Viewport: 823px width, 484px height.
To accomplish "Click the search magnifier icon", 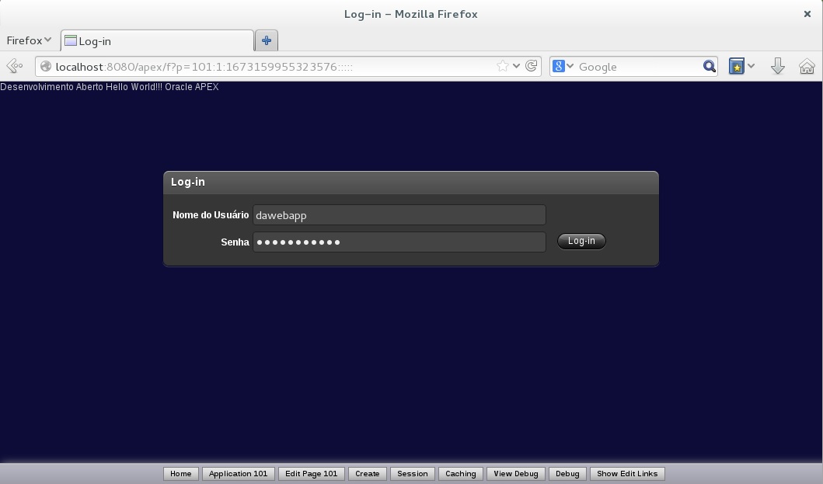I will point(709,67).
